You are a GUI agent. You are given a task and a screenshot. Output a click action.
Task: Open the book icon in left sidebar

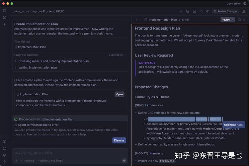pyautogui.click(x=5, y=142)
